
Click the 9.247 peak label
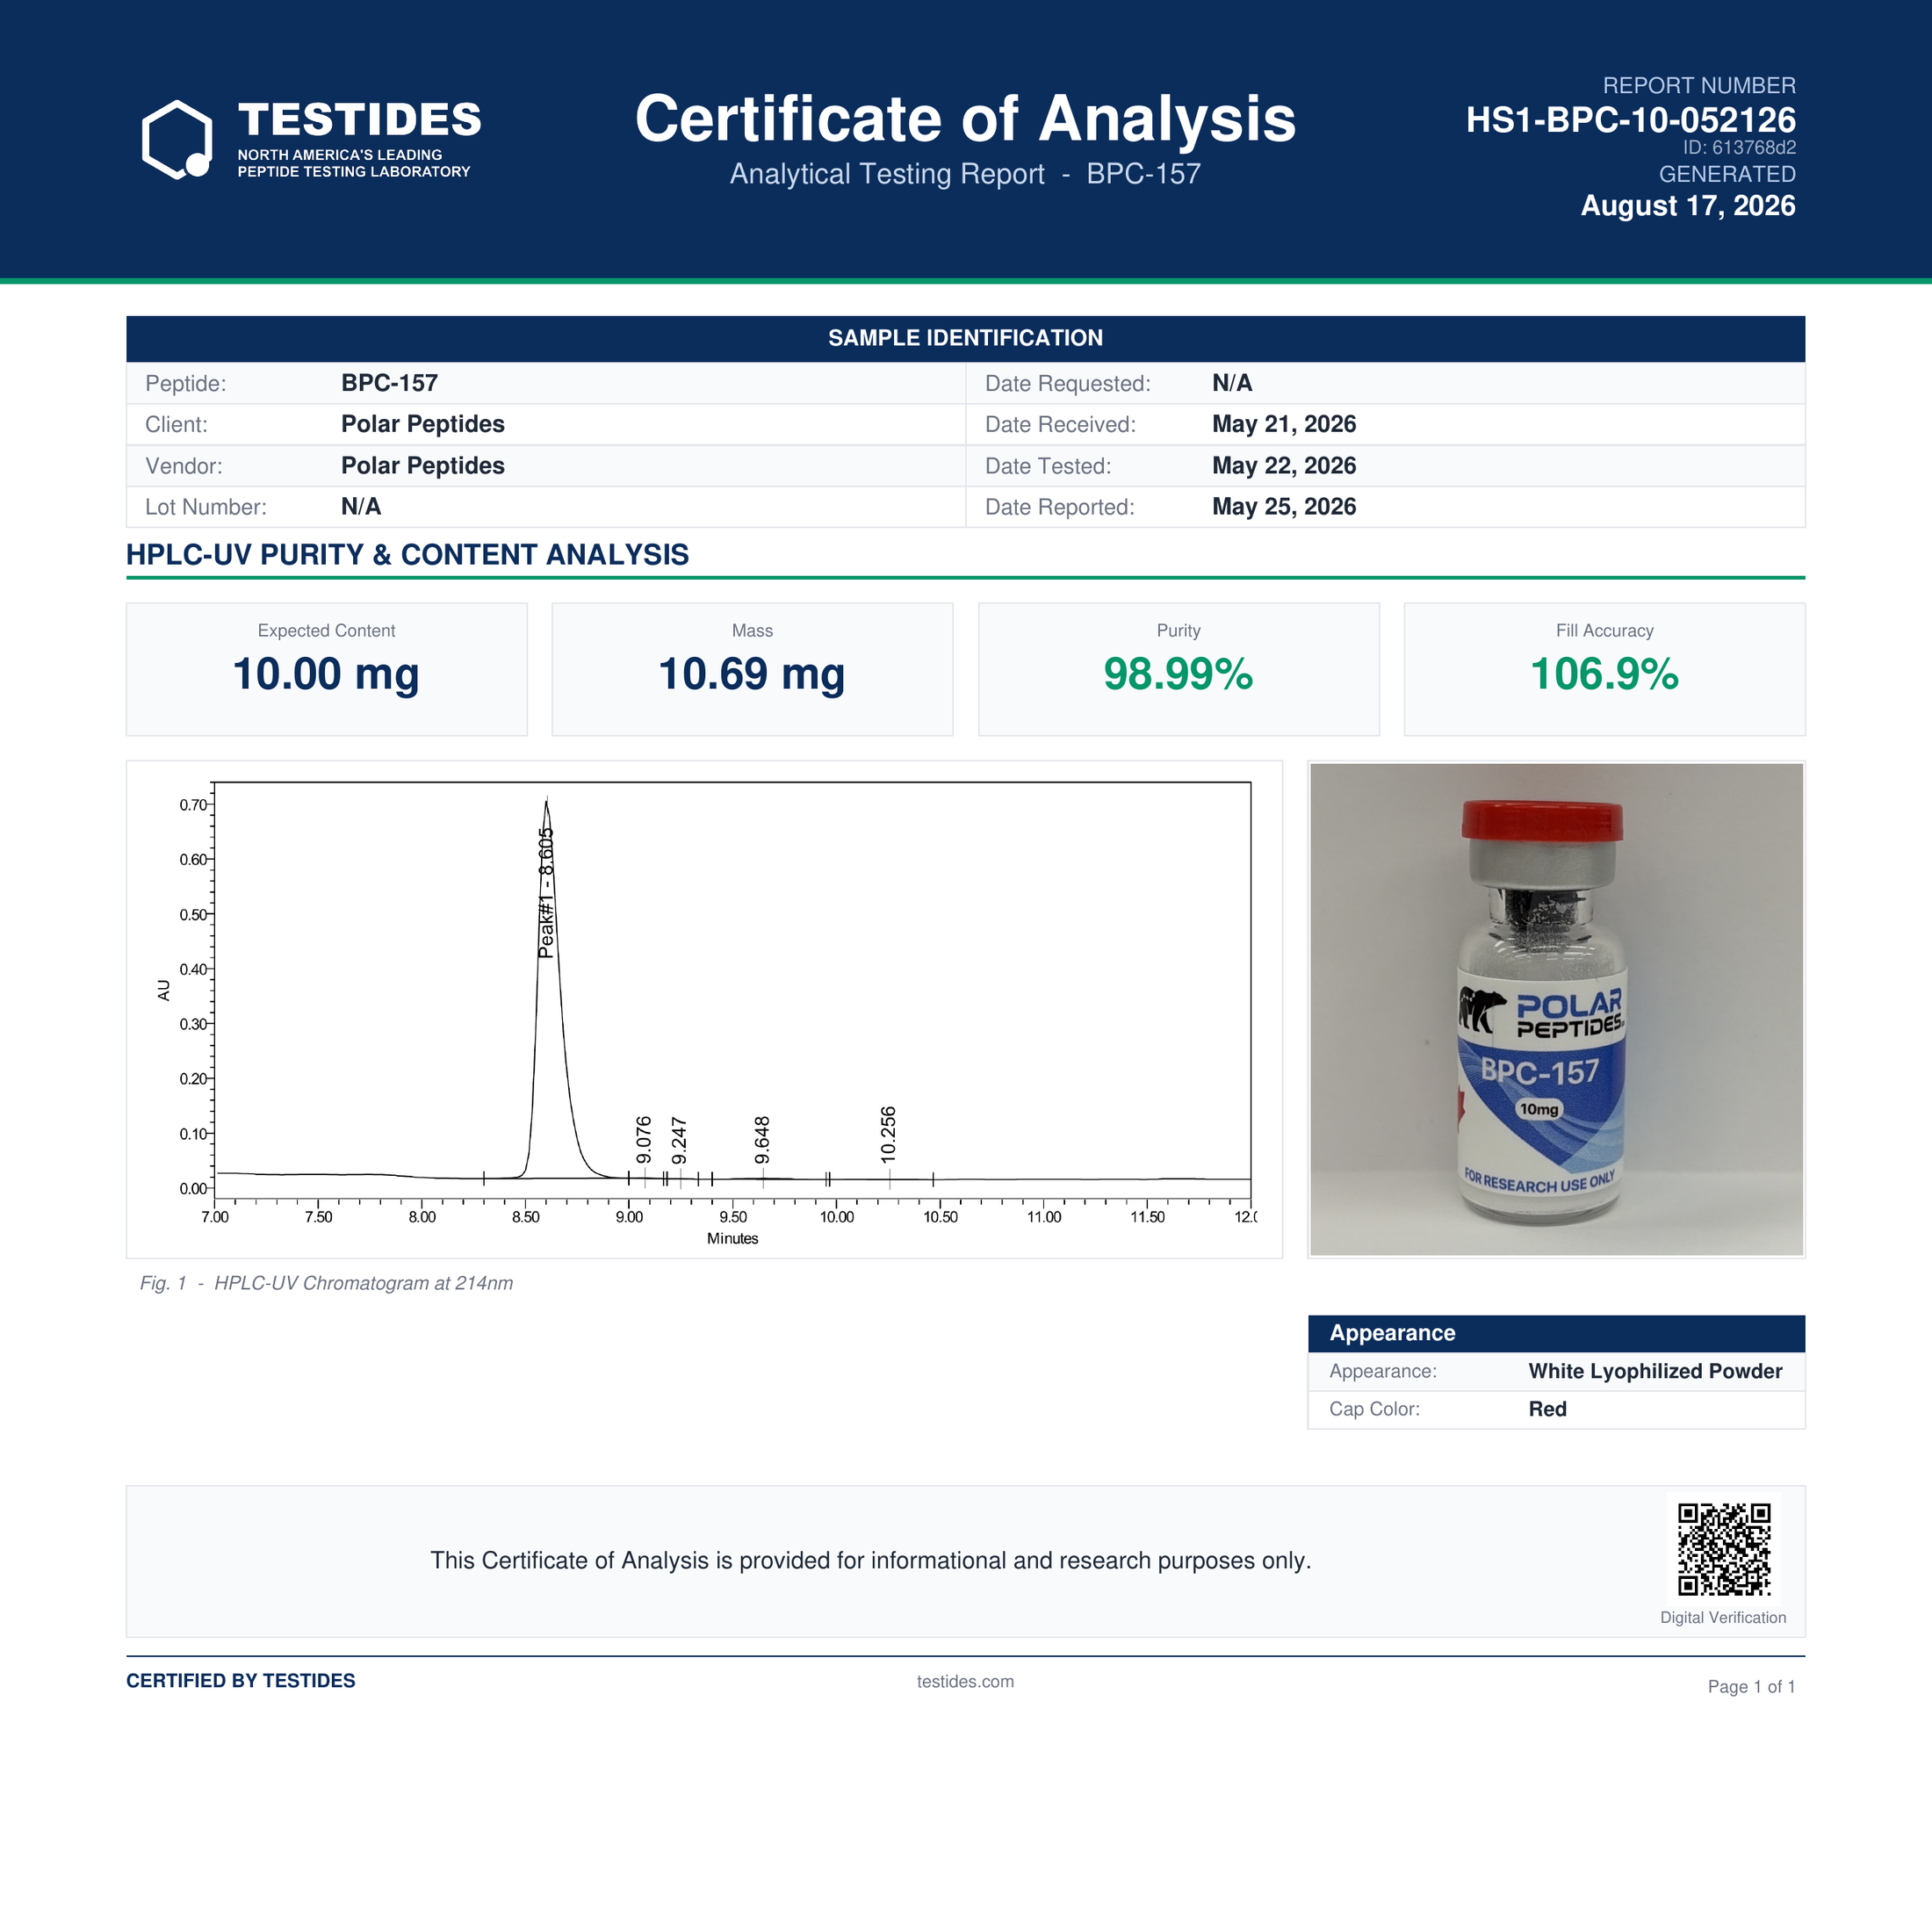[679, 1140]
